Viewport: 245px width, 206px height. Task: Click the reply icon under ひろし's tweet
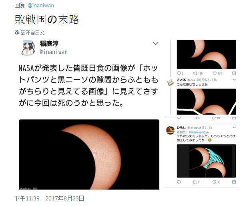click(179, 182)
